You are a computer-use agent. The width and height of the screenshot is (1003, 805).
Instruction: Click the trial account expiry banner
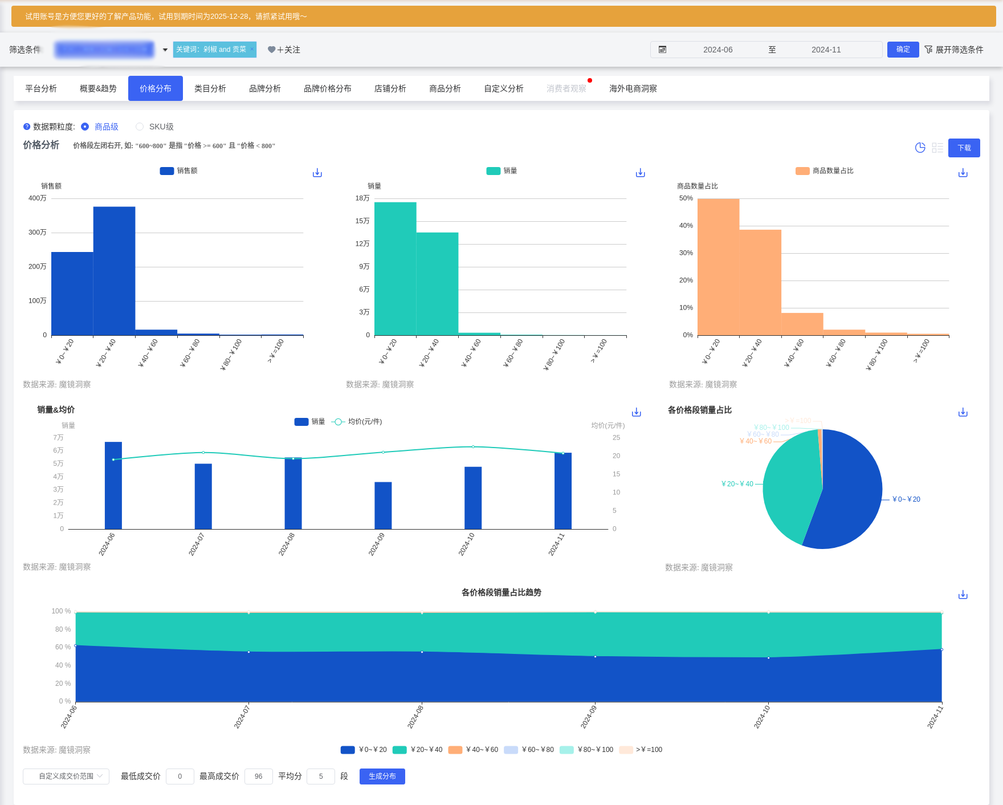504,17
